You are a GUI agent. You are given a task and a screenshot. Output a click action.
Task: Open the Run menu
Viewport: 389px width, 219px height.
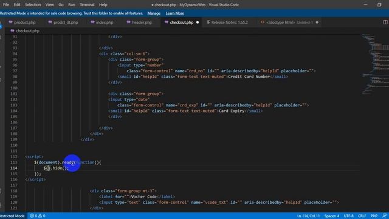point(72,5)
